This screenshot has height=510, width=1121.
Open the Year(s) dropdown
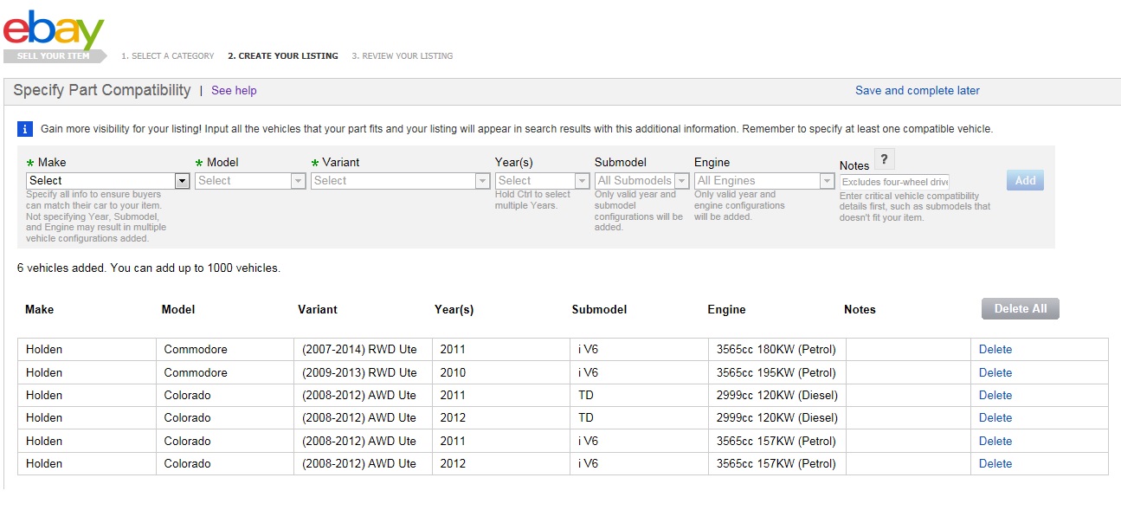pyautogui.click(x=542, y=181)
